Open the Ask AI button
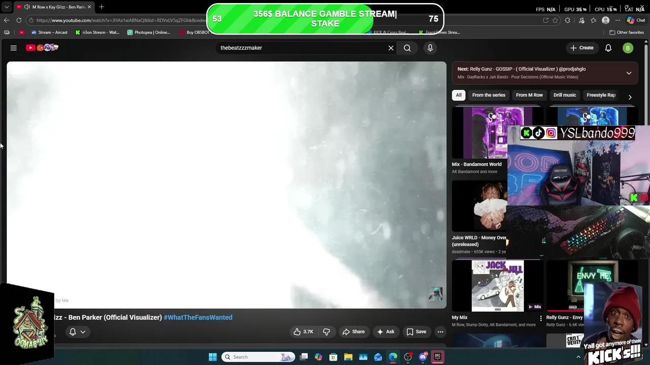The image size is (650, 365). pos(385,332)
